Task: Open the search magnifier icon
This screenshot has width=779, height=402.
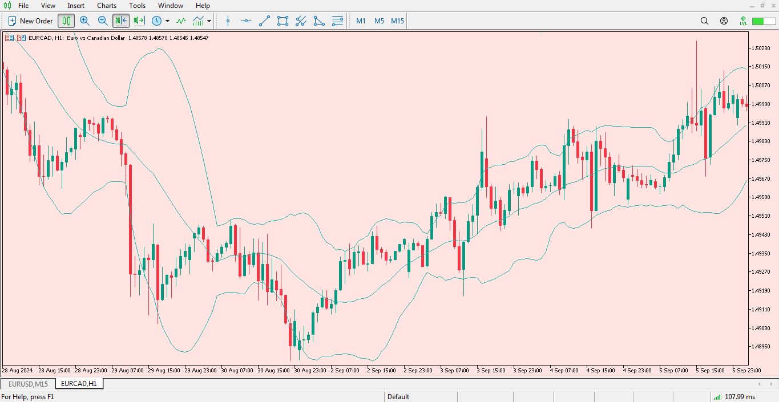Action: (x=704, y=21)
